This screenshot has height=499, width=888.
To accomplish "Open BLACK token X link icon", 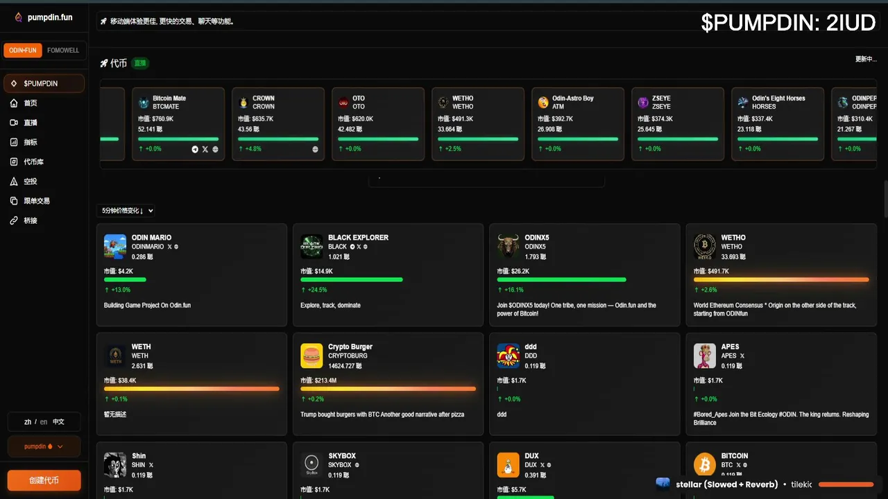I will (359, 247).
